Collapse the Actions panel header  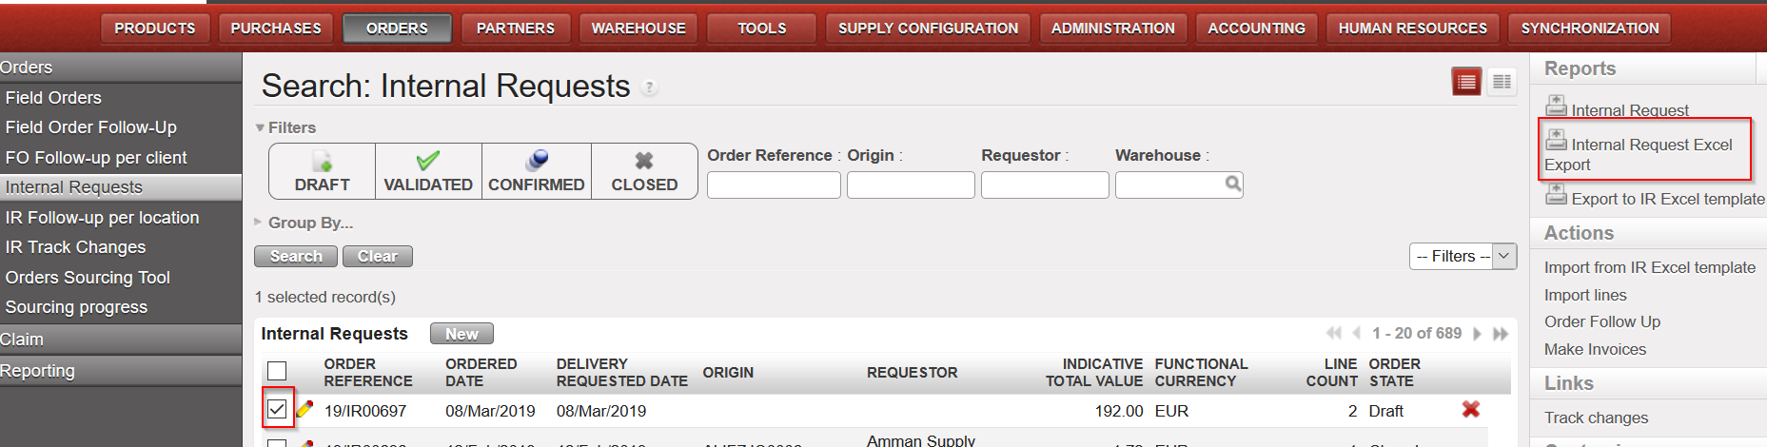tap(1648, 233)
